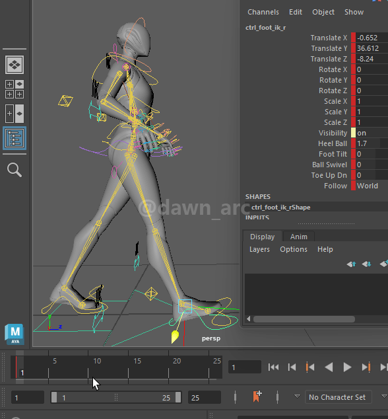Click the animation start time field
This screenshot has width=388, height=419.
(28, 397)
